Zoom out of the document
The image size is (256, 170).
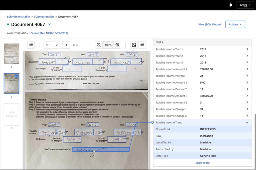(98, 45)
